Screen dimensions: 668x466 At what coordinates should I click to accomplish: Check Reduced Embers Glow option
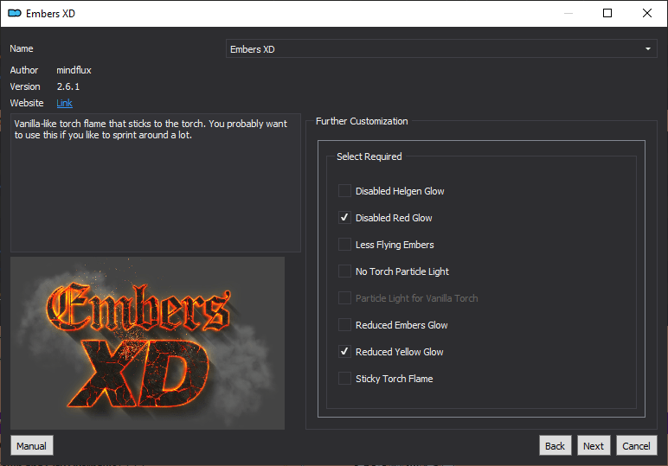pyautogui.click(x=344, y=325)
